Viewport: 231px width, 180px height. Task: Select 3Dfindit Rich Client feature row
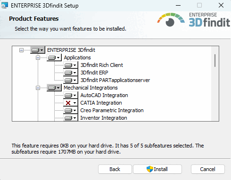tap(102, 65)
